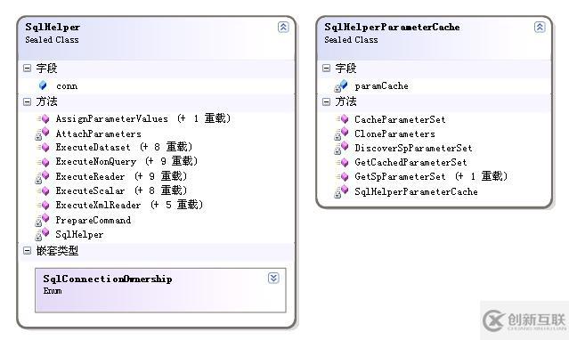
Task: Collapse 方法 section in SqlHelperParameterCache
Action: (326, 101)
